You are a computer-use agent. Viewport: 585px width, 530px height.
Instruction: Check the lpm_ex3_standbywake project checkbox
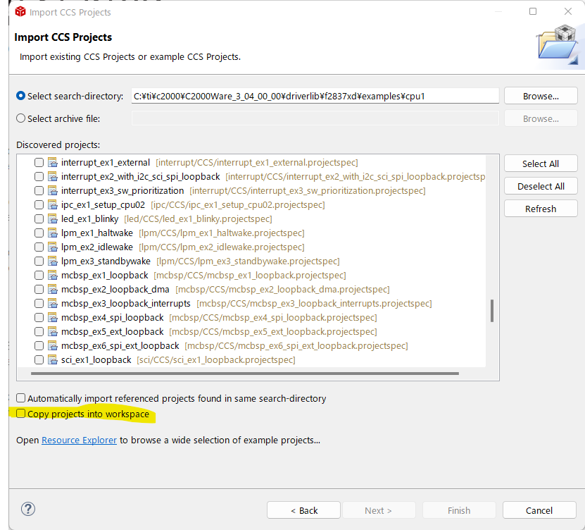39,261
